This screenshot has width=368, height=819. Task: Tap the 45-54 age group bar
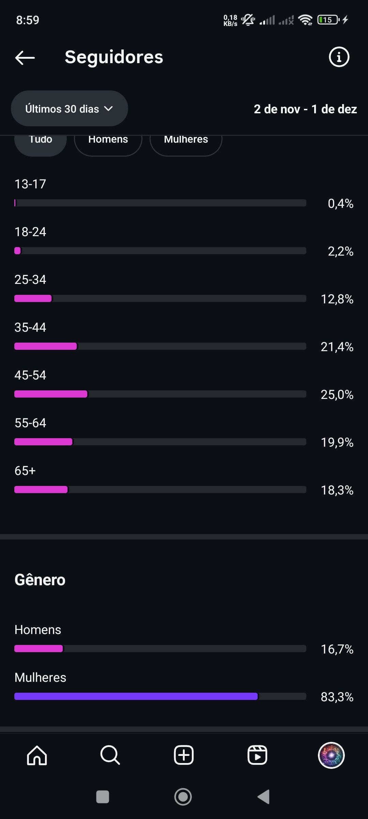160,394
